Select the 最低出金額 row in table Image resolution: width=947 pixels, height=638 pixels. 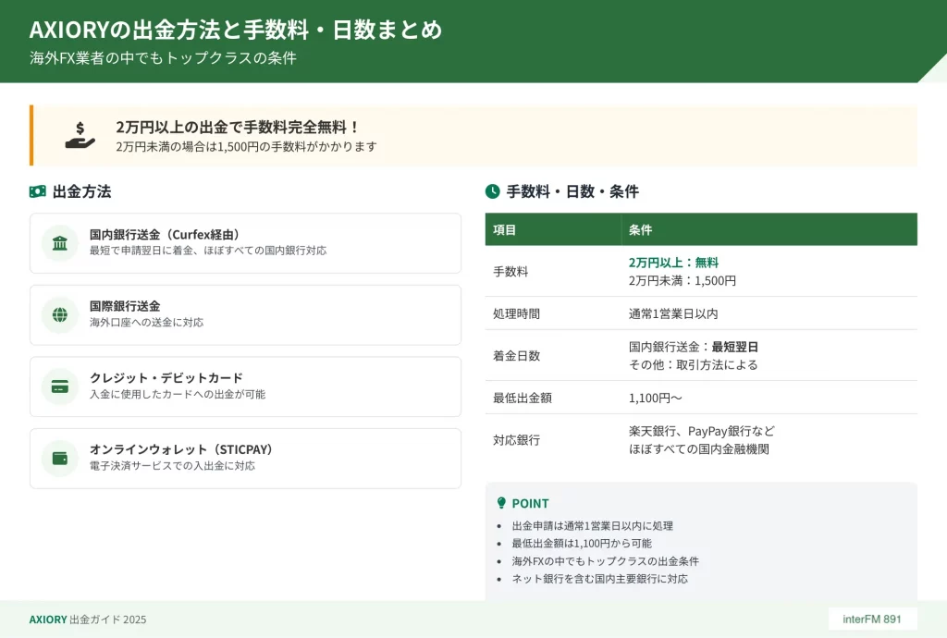click(x=522, y=398)
